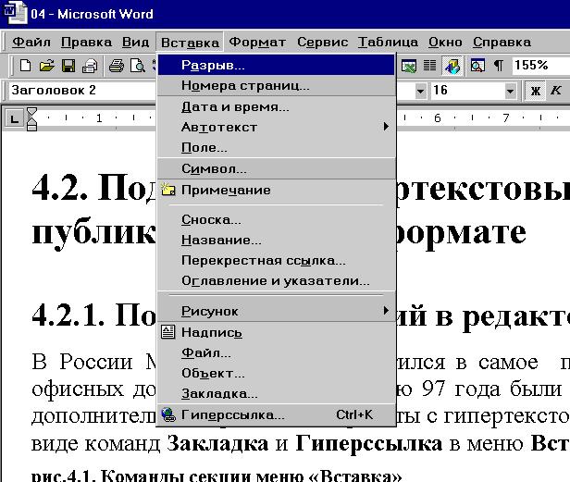570x482 pixels.
Task: Click the bold word Гиперссылка in the paragraph
Action: [368, 444]
